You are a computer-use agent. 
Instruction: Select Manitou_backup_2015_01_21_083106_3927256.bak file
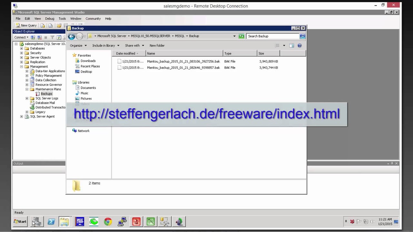tap(183, 61)
